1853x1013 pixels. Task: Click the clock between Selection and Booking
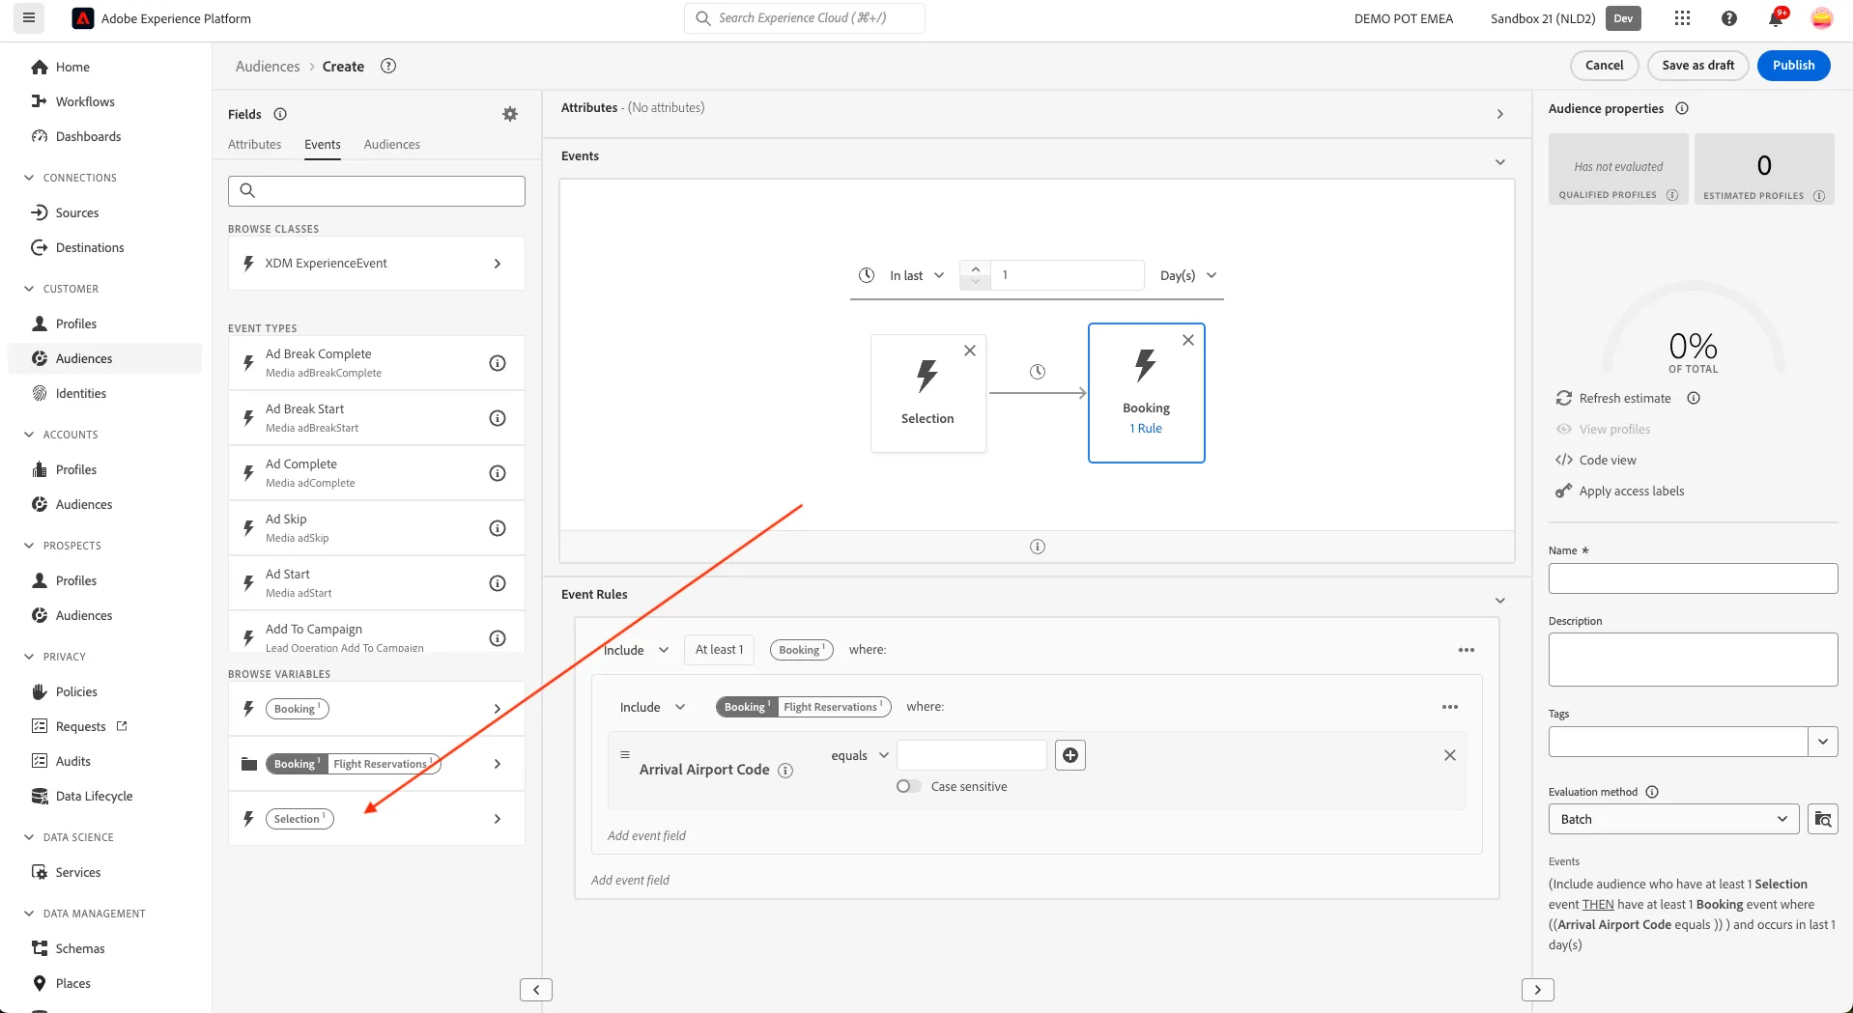tap(1038, 372)
